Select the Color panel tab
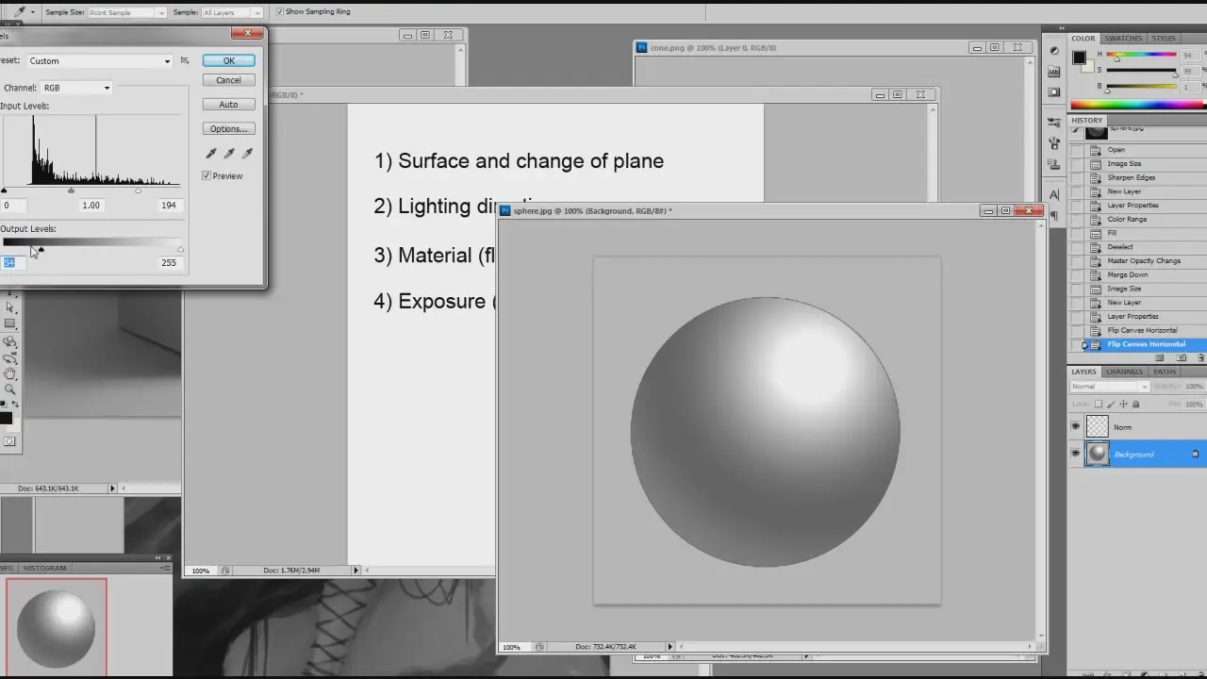Viewport: 1207px width, 679px height. click(x=1083, y=39)
